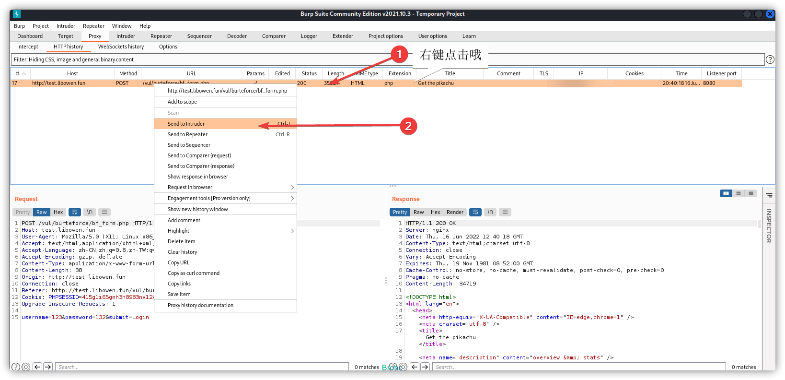Switch Response view to Render
Viewport: 785px width, 380px height.
455,212
